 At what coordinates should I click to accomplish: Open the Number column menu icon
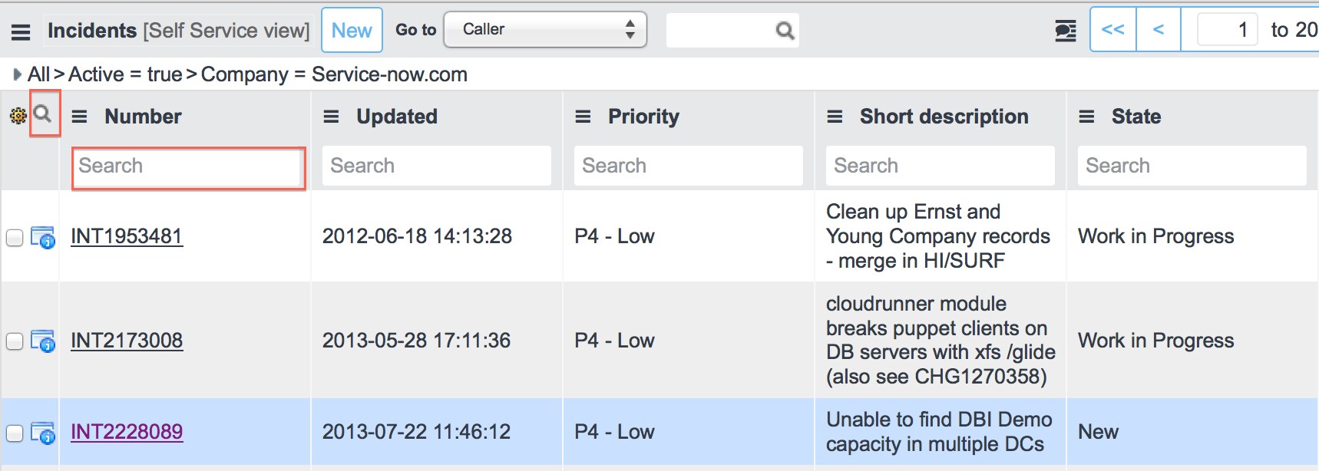[x=79, y=117]
